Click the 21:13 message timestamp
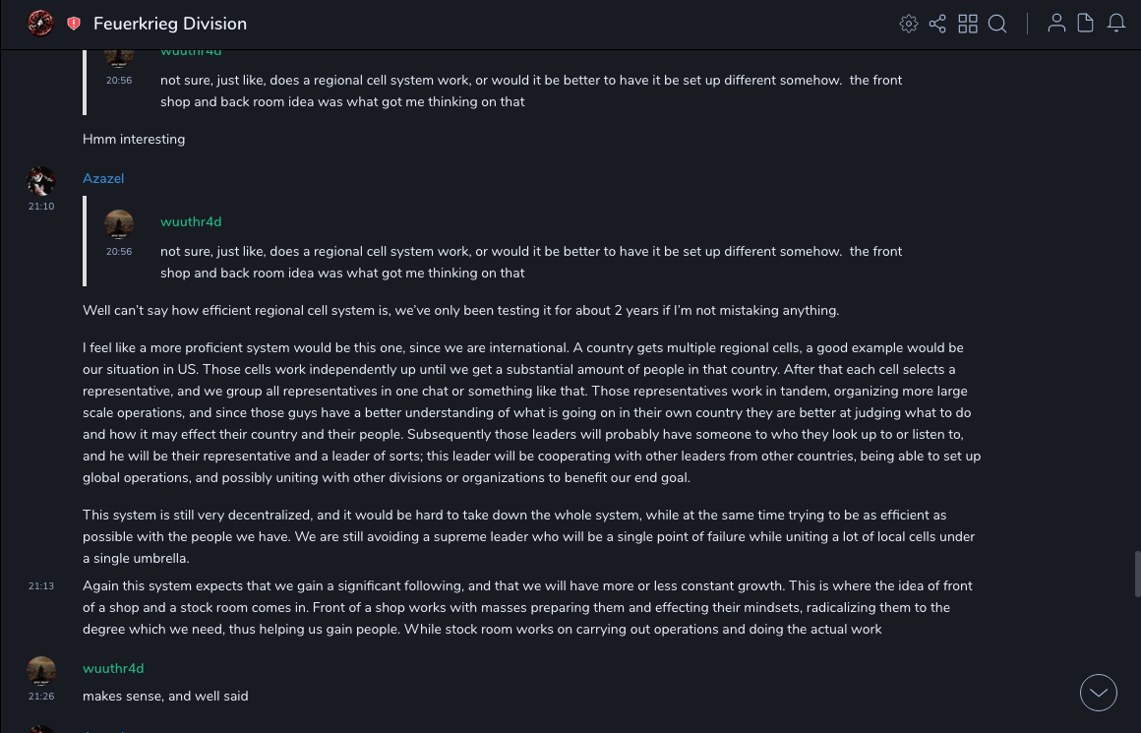This screenshot has width=1141, height=733. (x=41, y=586)
